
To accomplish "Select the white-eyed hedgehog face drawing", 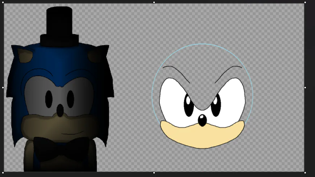I will tap(202, 107).
